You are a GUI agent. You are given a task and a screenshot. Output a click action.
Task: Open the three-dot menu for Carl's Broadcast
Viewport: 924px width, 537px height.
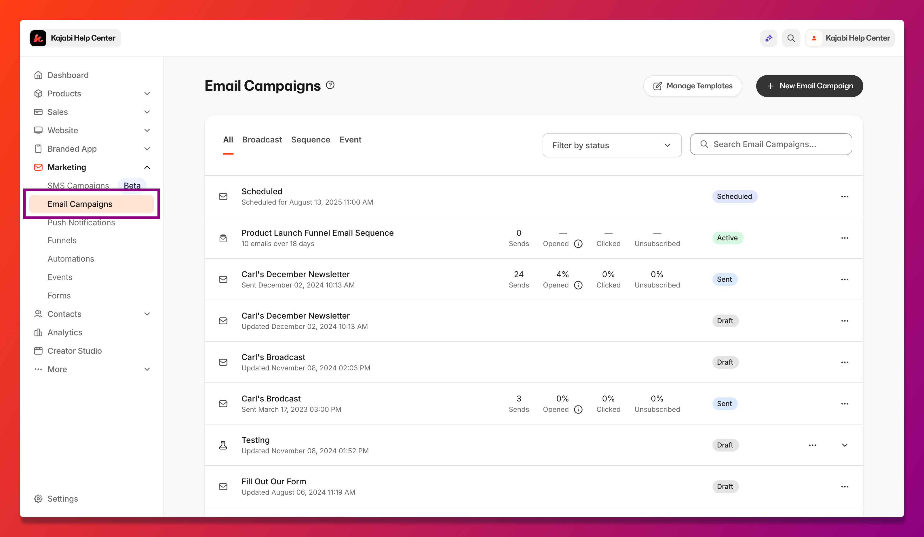coord(845,362)
